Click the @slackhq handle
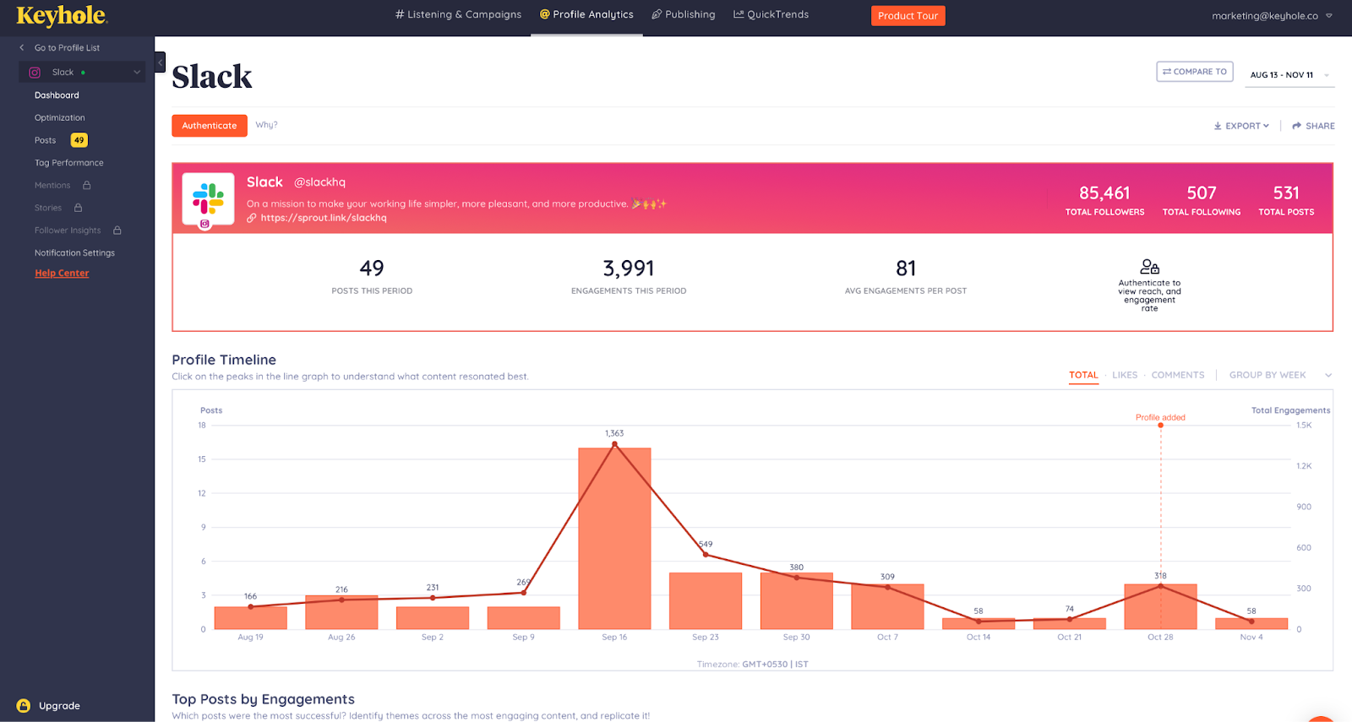 click(319, 182)
